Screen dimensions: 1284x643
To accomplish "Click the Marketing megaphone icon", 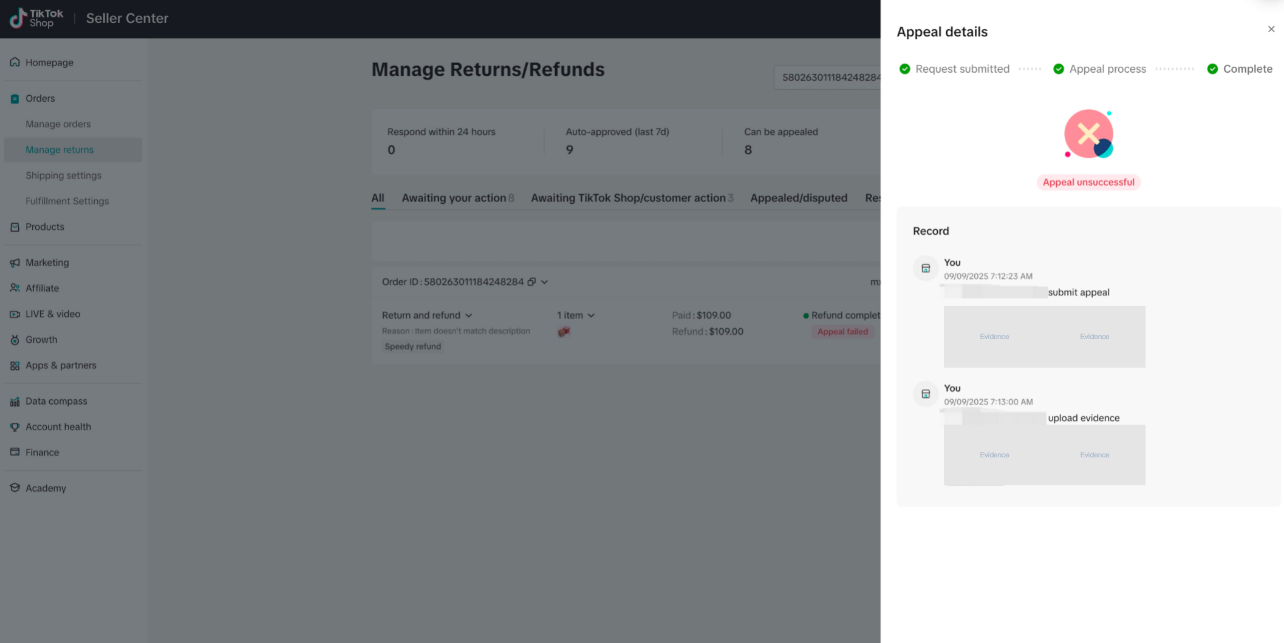I will point(15,263).
